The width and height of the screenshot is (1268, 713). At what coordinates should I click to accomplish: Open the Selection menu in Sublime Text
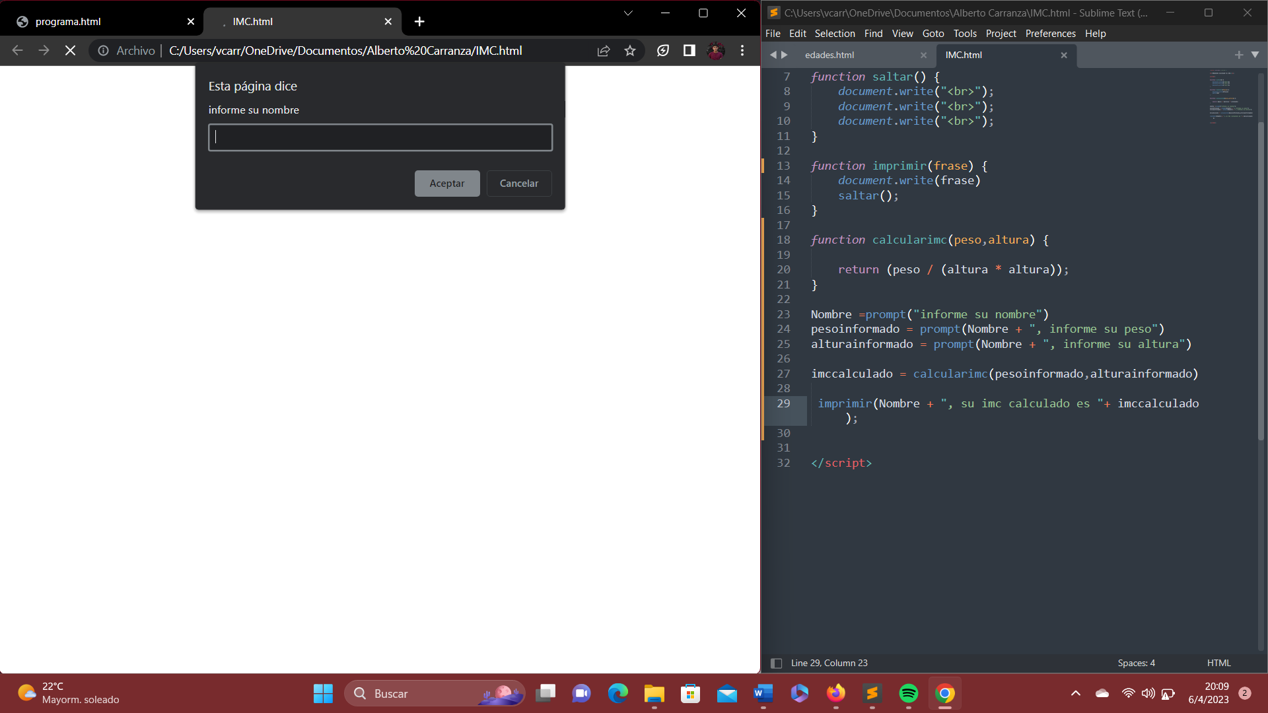(x=835, y=34)
